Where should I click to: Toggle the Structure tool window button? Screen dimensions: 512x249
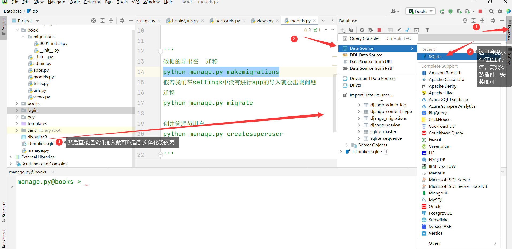(4, 212)
